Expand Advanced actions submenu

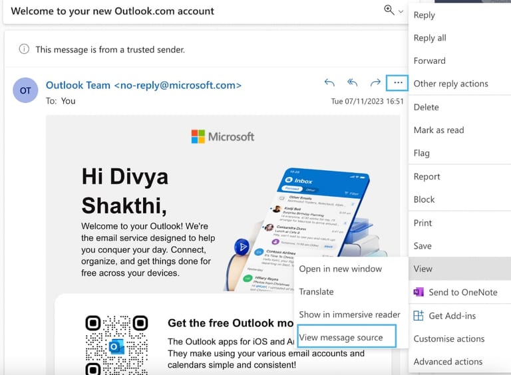[460, 361]
